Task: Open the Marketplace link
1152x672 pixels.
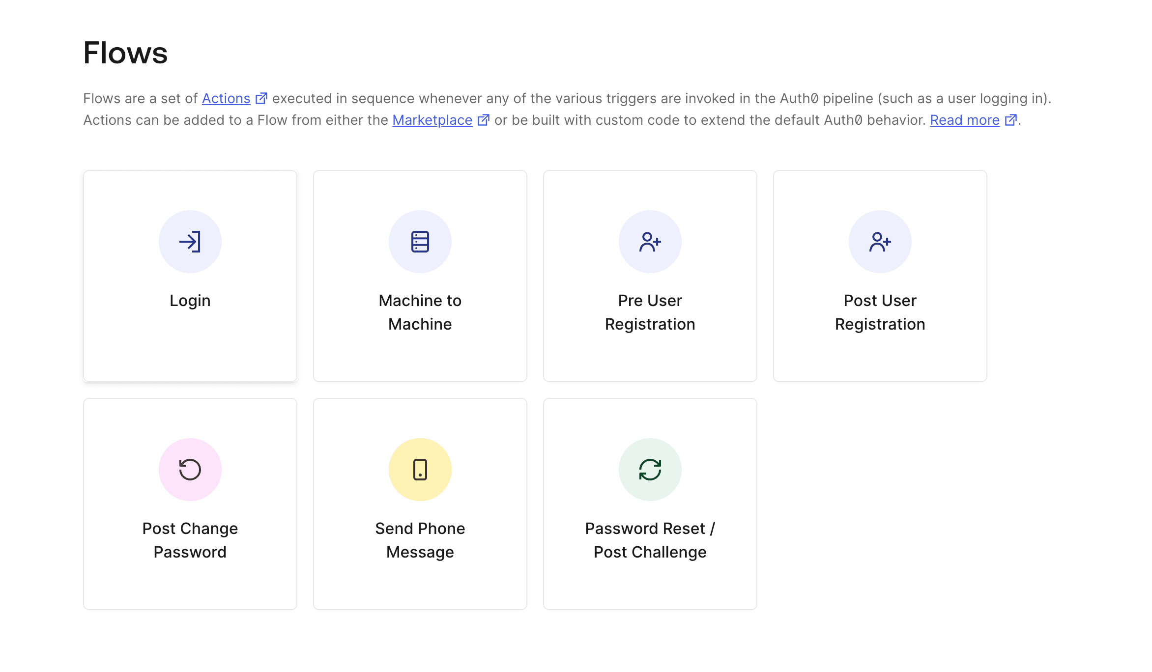Action: coord(432,120)
